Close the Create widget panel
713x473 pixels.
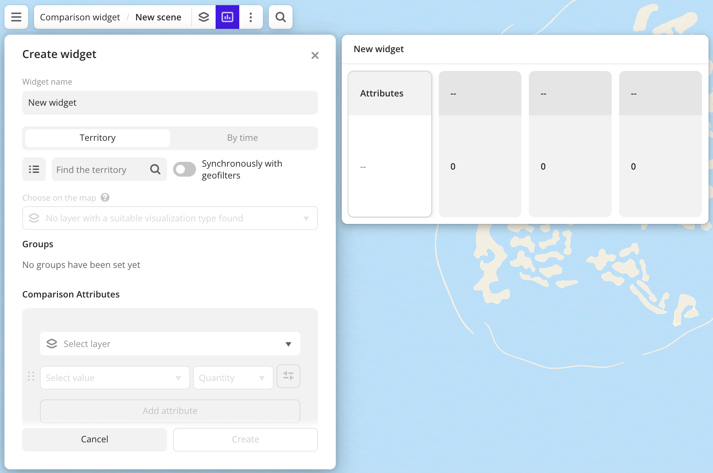tap(315, 55)
